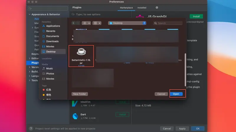236x132 pixels.
Task: Click the Preferences search box
Action: (x=48, y=9)
